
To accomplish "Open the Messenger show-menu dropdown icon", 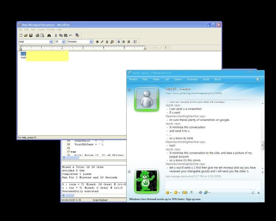I will point(259,80).
